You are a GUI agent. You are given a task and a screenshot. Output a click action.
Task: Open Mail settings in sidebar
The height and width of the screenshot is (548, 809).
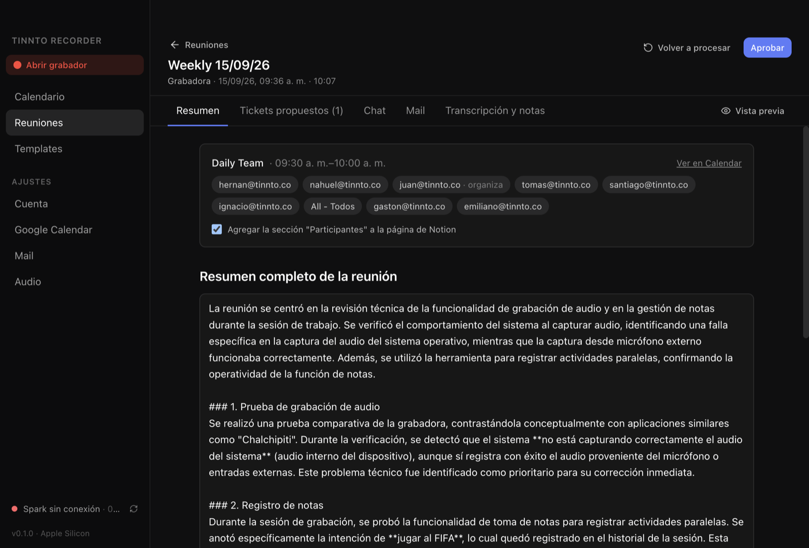pos(75,256)
